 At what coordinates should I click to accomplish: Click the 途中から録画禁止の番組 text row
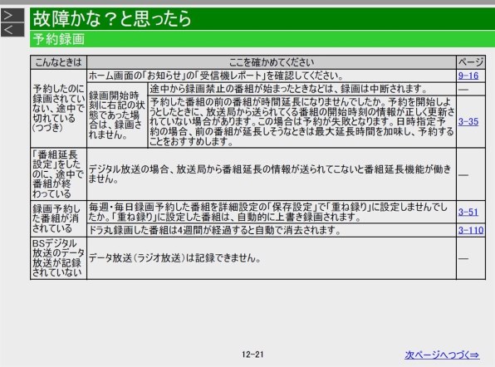point(302,89)
